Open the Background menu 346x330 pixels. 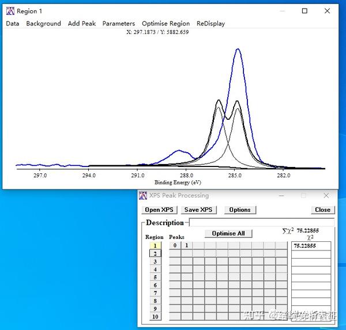tap(43, 24)
